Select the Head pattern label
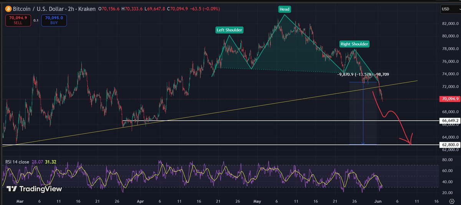 point(284,8)
